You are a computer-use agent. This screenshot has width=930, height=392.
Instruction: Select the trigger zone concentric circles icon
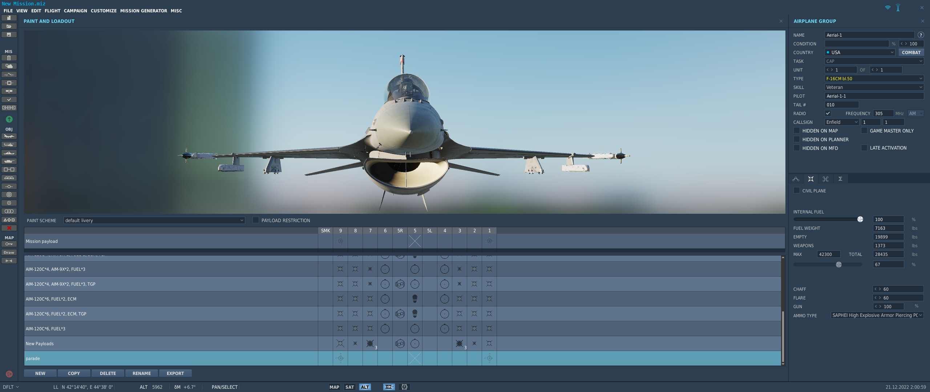coord(9,195)
